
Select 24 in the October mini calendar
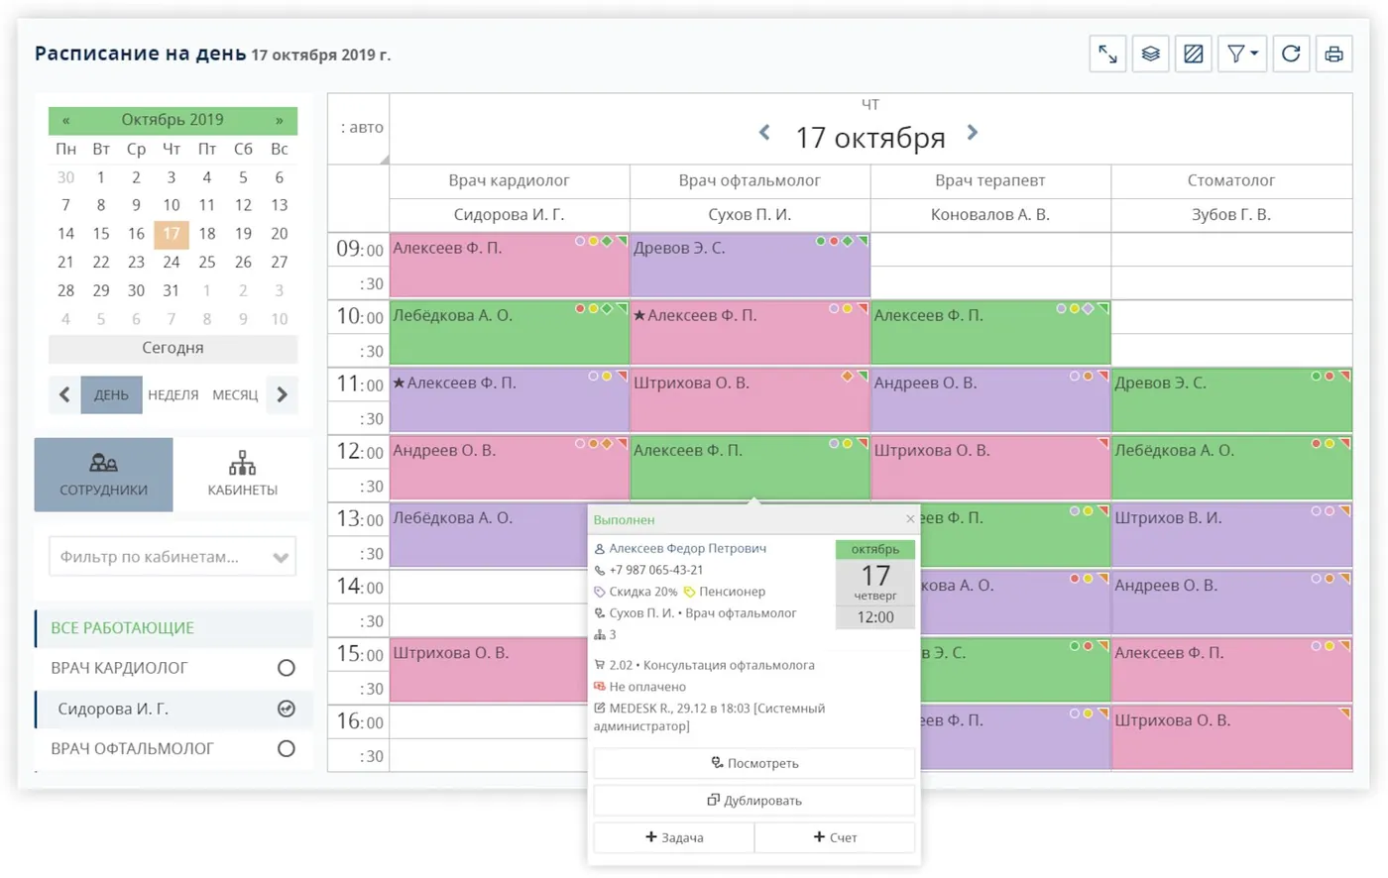pyautogui.click(x=172, y=263)
